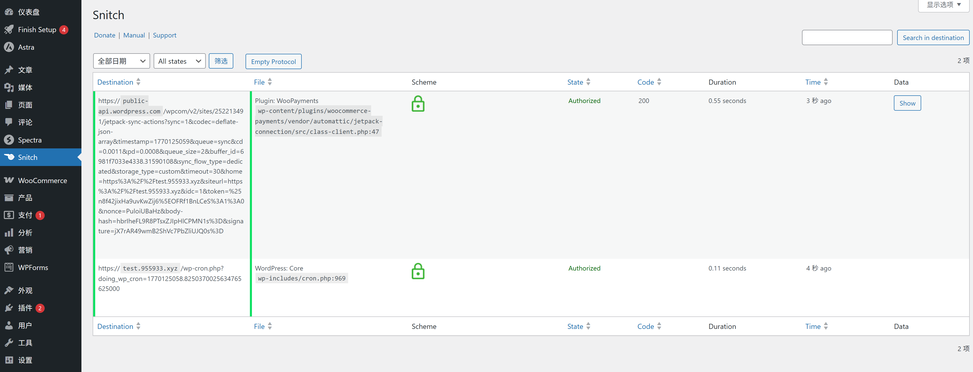Open the Spectra menu icon
The height and width of the screenshot is (372, 973).
(x=9, y=140)
